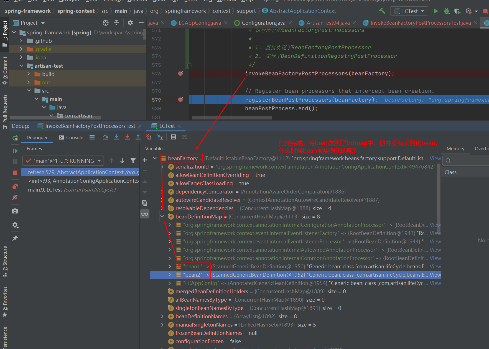Stop the debug session red square
Image resolution: width=489 pixels, height=349 pixels.
[15, 172]
